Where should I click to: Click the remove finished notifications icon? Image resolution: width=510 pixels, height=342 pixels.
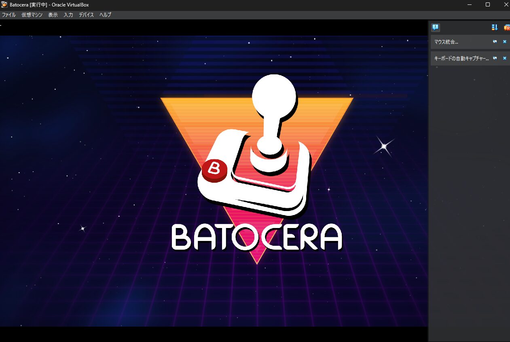coord(506,27)
